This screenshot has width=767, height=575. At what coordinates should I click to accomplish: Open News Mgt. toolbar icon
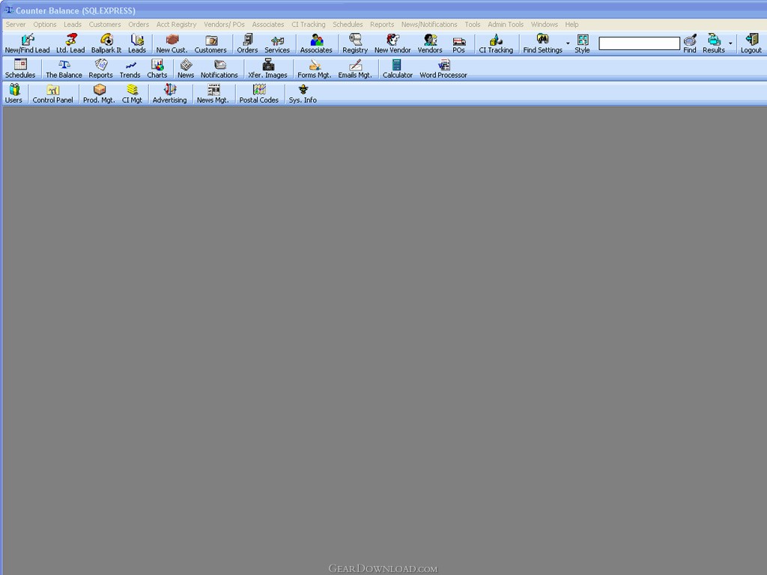click(x=213, y=94)
